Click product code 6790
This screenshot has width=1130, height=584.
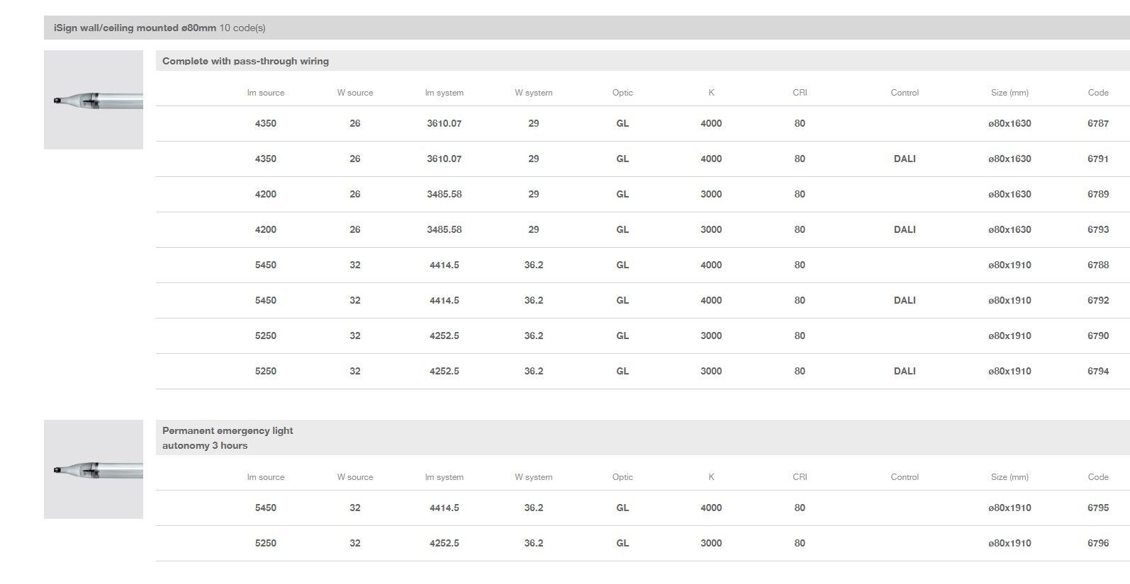(1097, 336)
